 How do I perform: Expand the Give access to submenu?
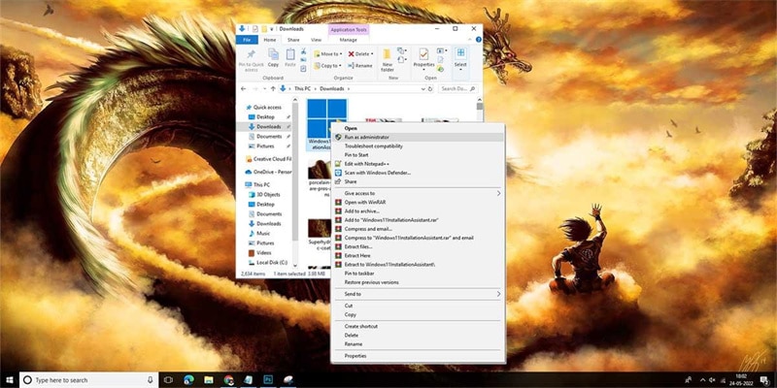click(x=419, y=193)
